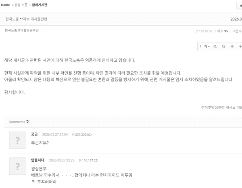Click the zoom-in magnifier icon

pos(215,46)
